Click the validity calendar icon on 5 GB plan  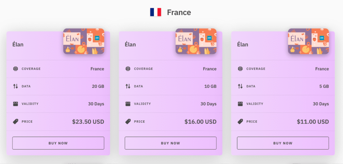point(240,104)
